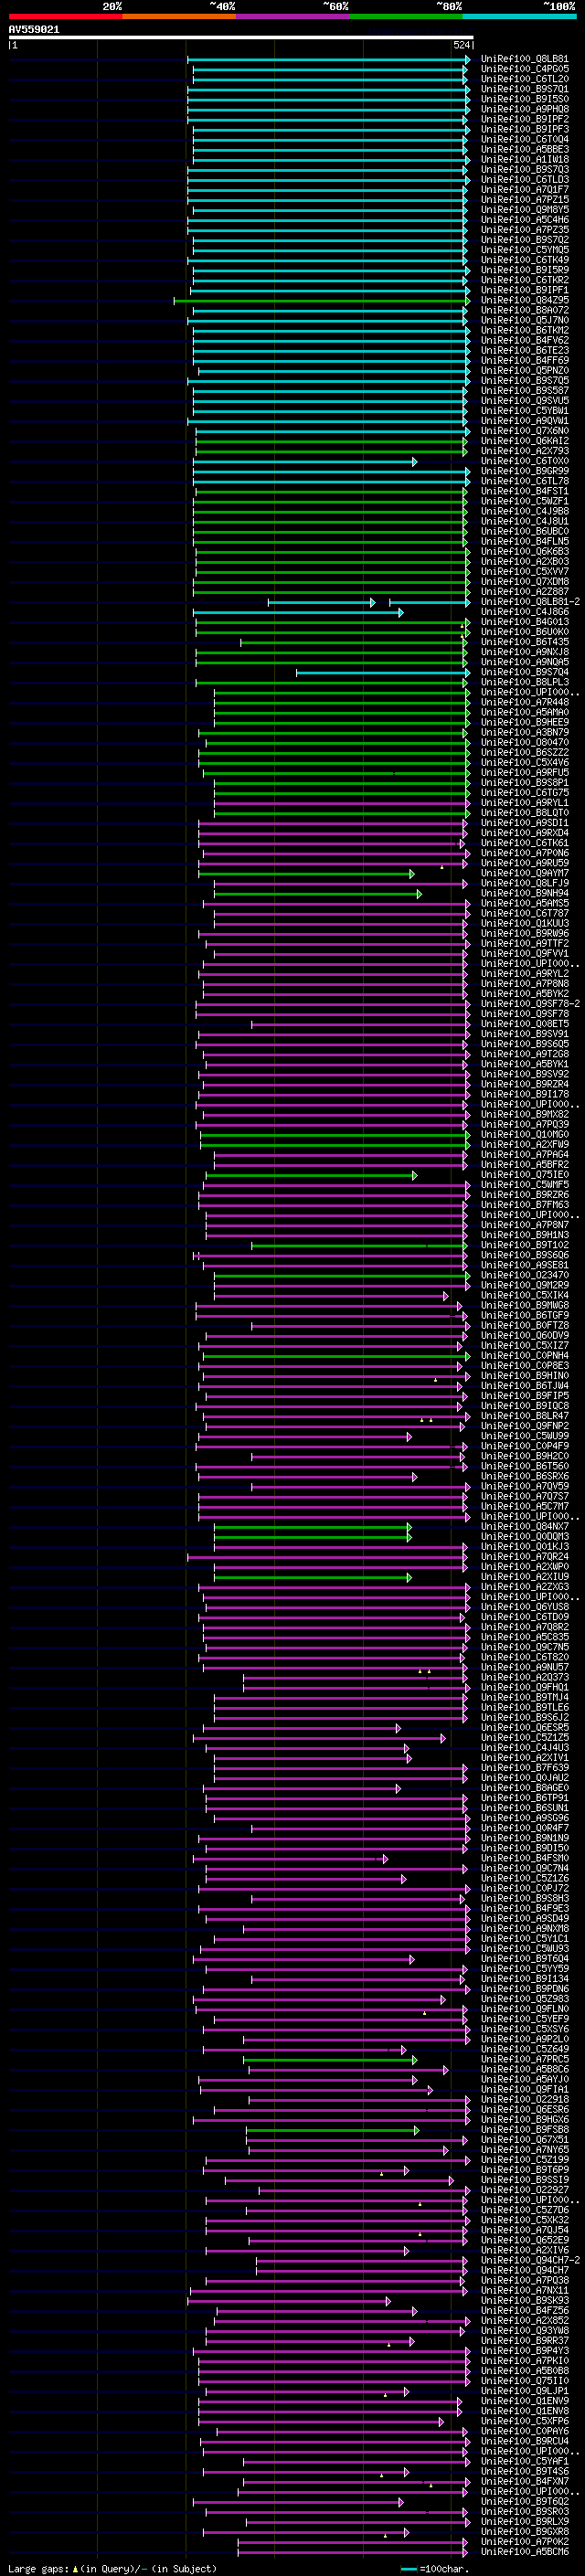This screenshot has width=585, height=2576.
Task: Click the hit label UniRef100_C6TL20
Action: pos(524,79)
